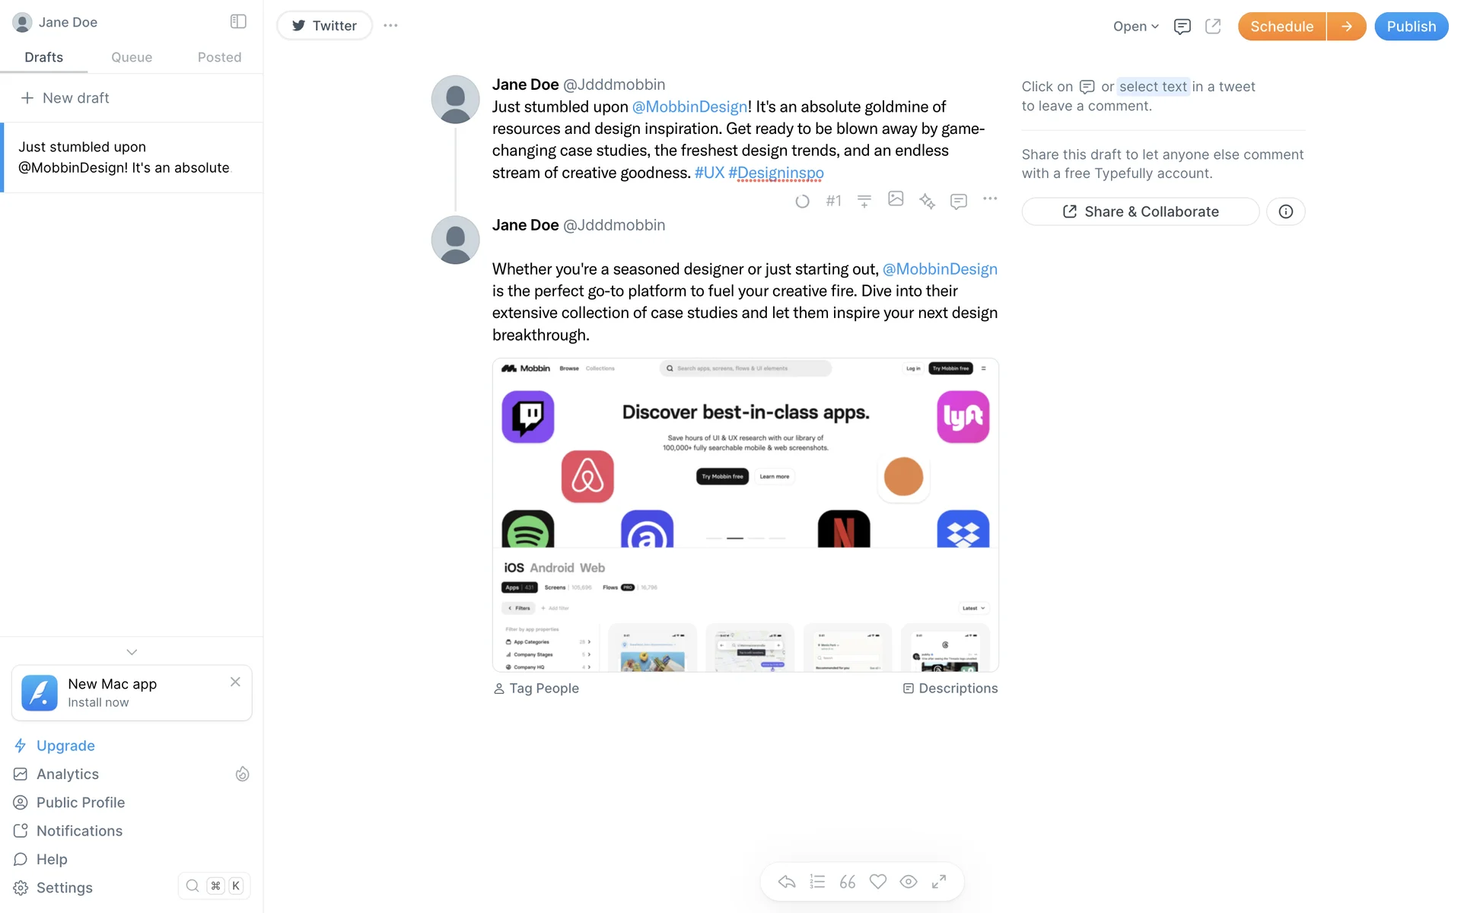Add image to first tweet

point(896,199)
